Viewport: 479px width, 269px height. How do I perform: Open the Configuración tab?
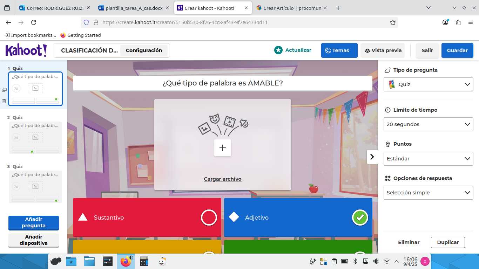pos(144,50)
